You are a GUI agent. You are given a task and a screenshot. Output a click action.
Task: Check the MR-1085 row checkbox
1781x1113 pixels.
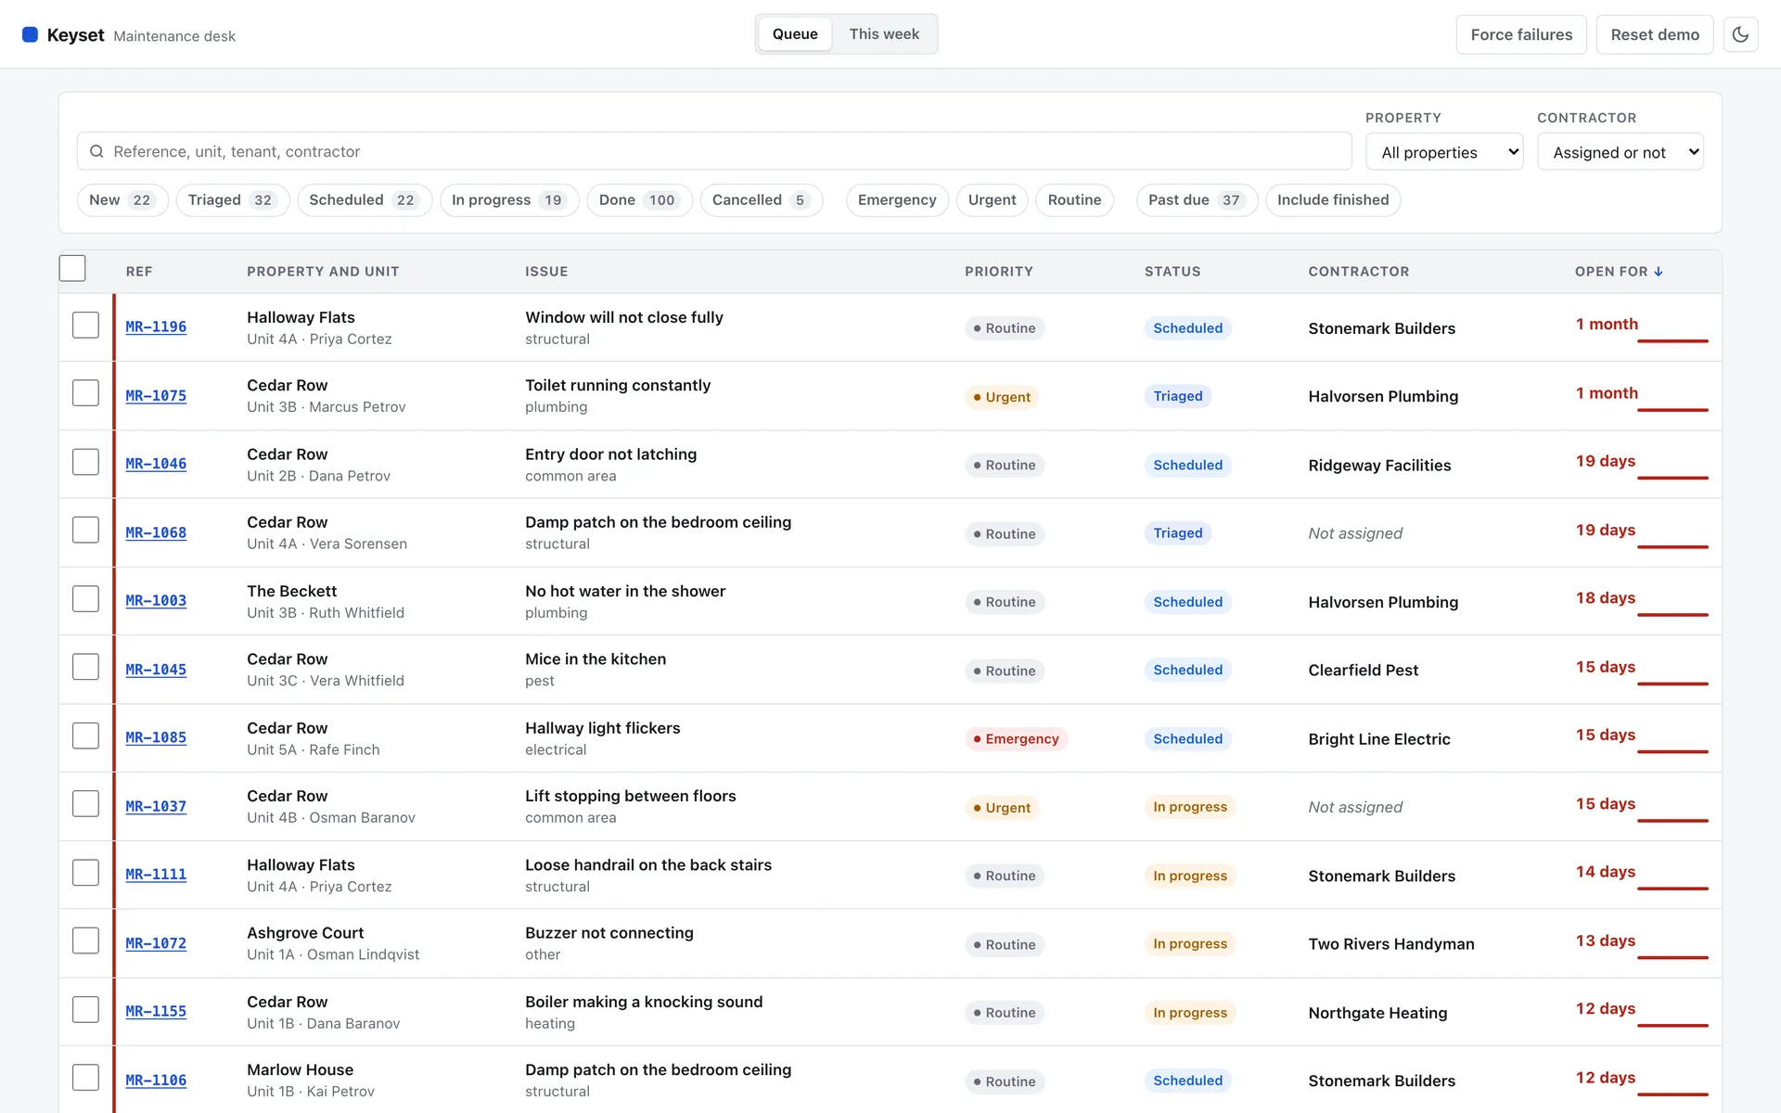tap(85, 736)
